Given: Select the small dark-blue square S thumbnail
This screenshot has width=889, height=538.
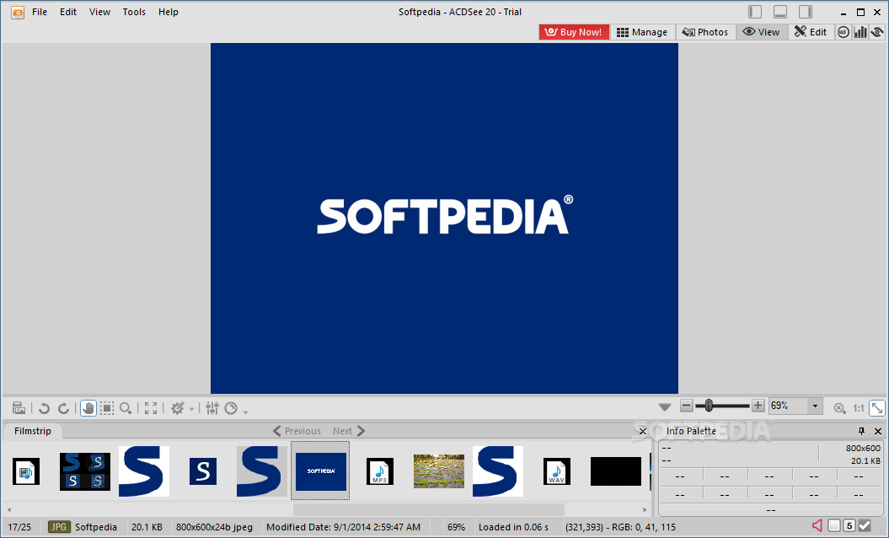Looking at the screenshot, I should pos(203,471).
